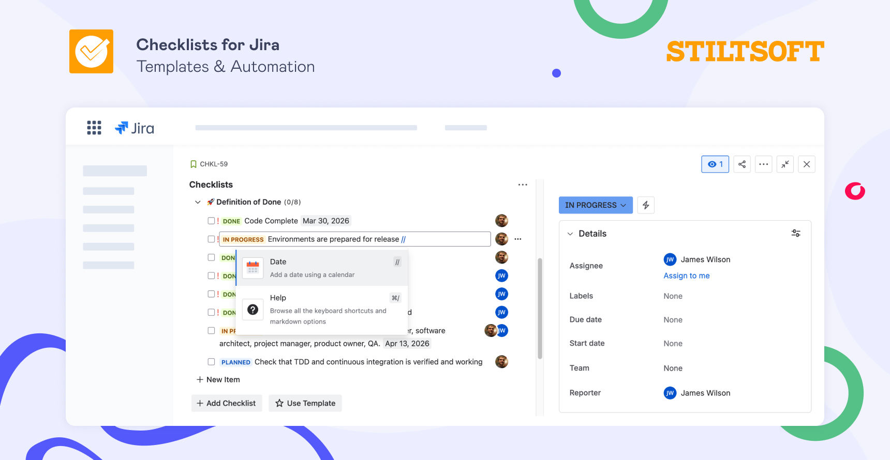Click the share issue icon
This screenshot has height=460, width=890.
(x=742, y=164)
